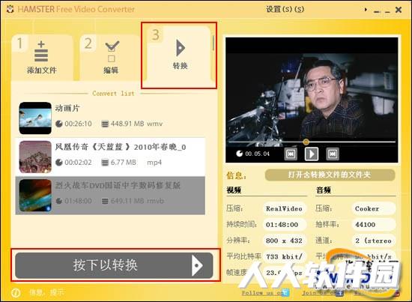Click the 00.05.04 preview time
Screen dimensions: 412x302
tap(257, 154)
